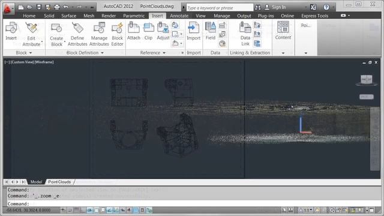Toggle Quick Properties in the status bar
384x216 pixels.
(x=142, y=210)
